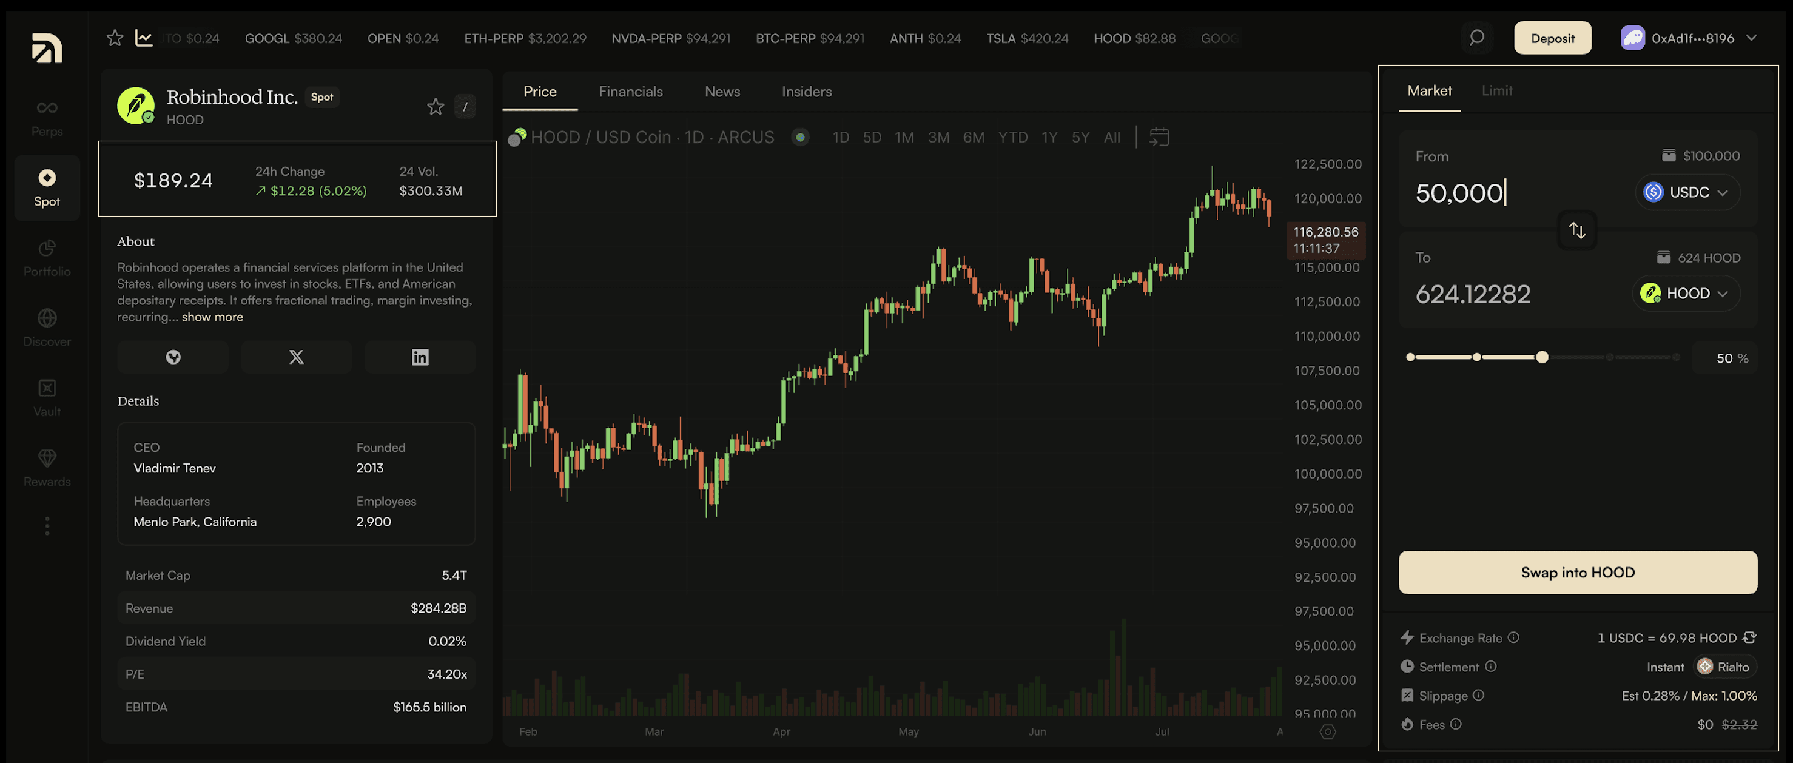Set chart range to 1M
1793x763 pixels.
pyautogui.click(x=904, y=137)
